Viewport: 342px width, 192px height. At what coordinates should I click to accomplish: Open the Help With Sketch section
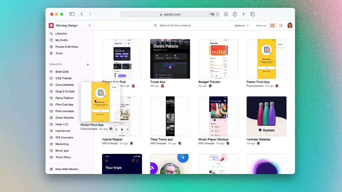(66, 169)
